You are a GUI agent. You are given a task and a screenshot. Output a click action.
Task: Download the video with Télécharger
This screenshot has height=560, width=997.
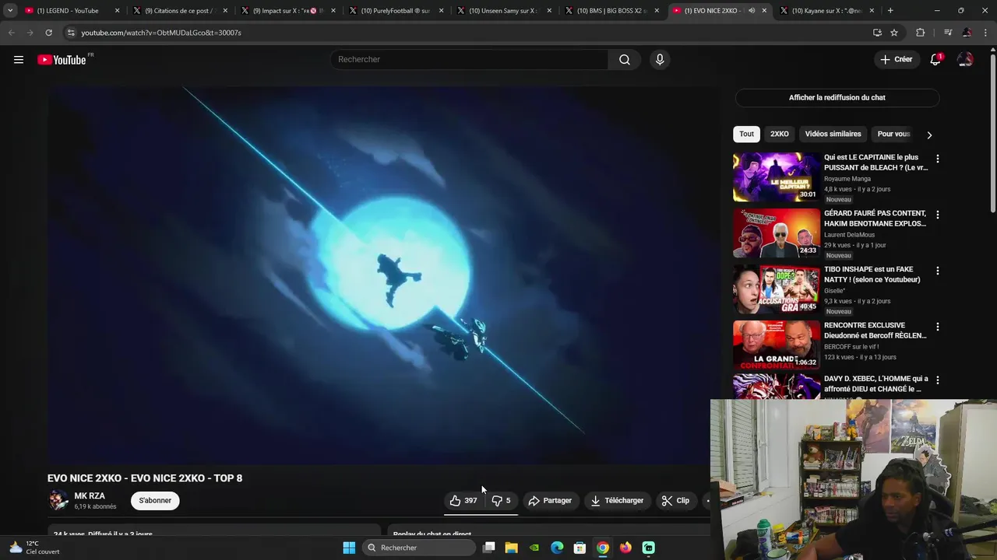pyautogui.click(x=617, y=501)
